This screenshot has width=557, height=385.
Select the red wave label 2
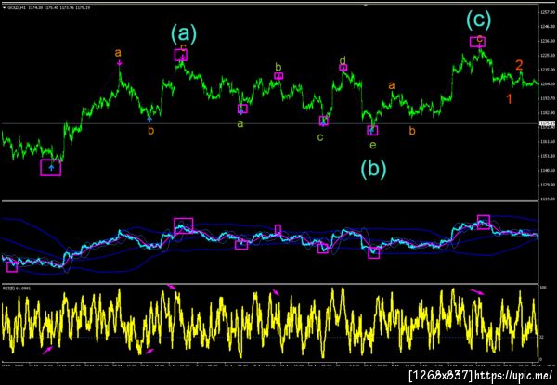click(x=519, y=65)
